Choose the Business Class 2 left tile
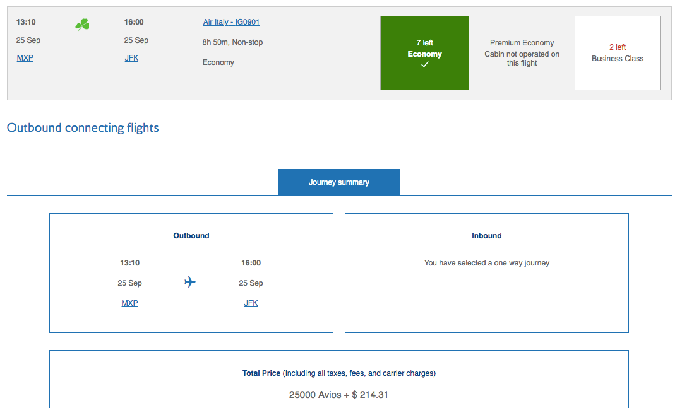 click(617, 53)
